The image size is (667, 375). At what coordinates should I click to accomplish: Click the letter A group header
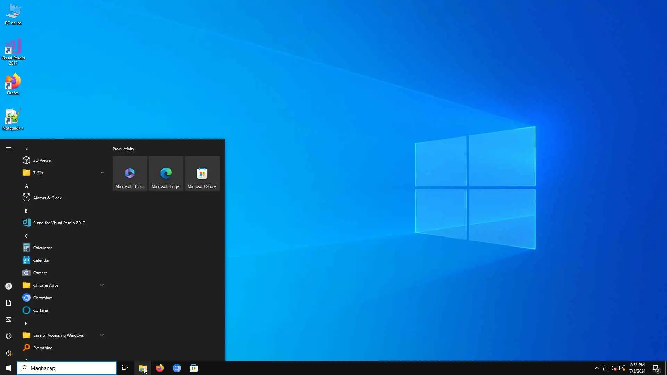click(x=26, y=186)
